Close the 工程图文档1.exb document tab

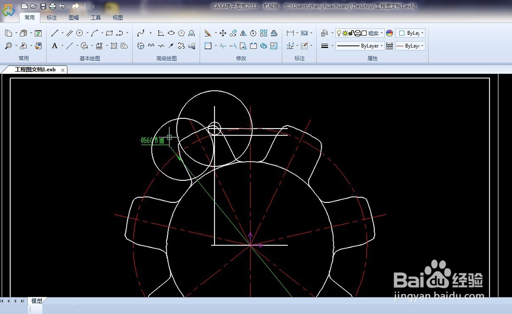click(x=62, y=70)
